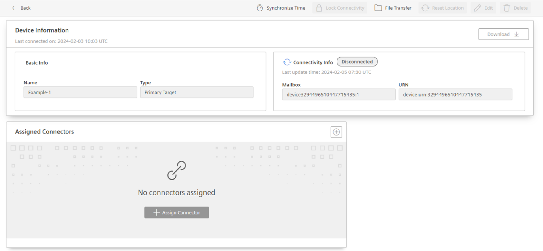
Task: Click the Assign Connector button
Action: click(x=177, y=212)
